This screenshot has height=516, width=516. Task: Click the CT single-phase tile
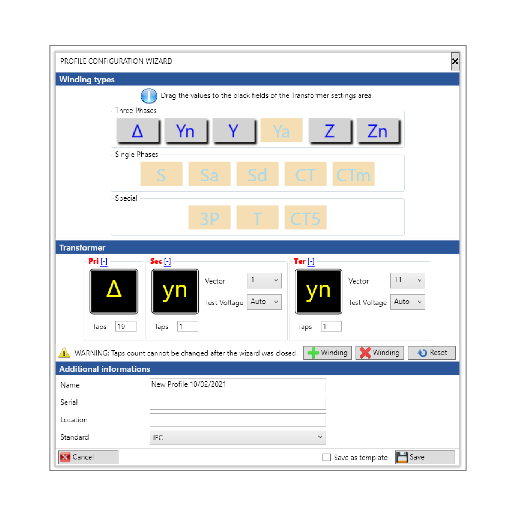pos(305,174)
